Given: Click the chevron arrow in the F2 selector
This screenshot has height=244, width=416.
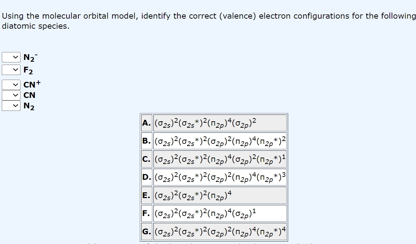Looking at the screenshot, I should click(x=15, y=70).
